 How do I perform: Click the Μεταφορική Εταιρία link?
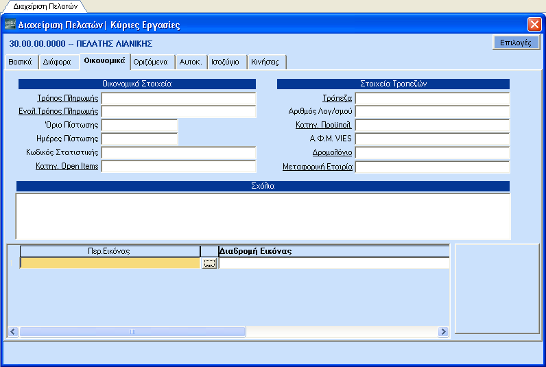point(318,167)
